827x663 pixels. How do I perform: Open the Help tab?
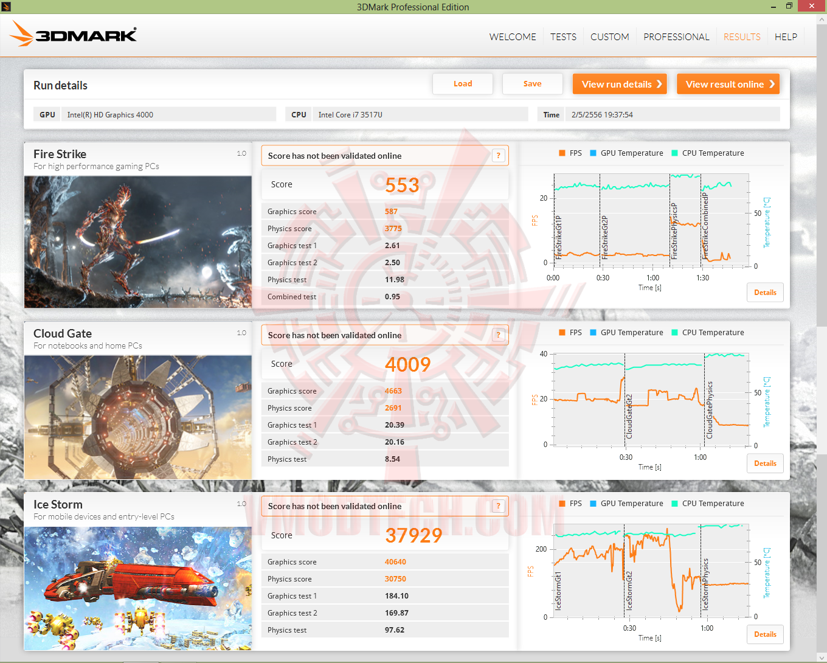point(786,37)
